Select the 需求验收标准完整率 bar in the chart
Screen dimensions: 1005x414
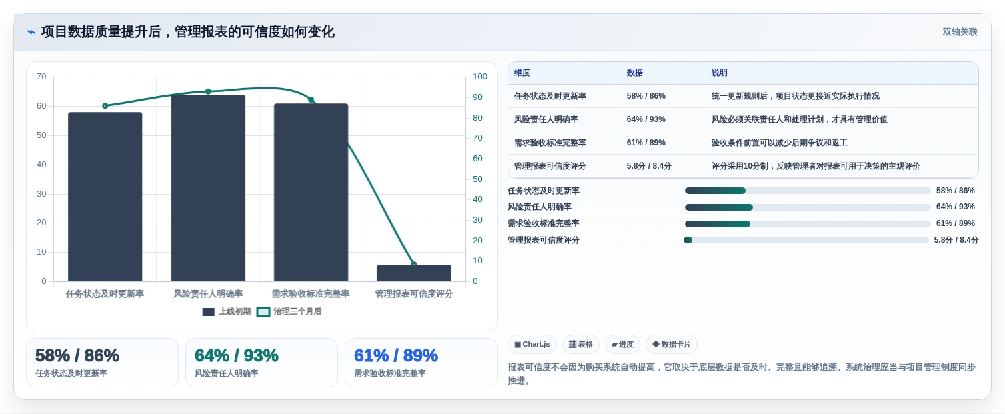(x=311, y=193)
